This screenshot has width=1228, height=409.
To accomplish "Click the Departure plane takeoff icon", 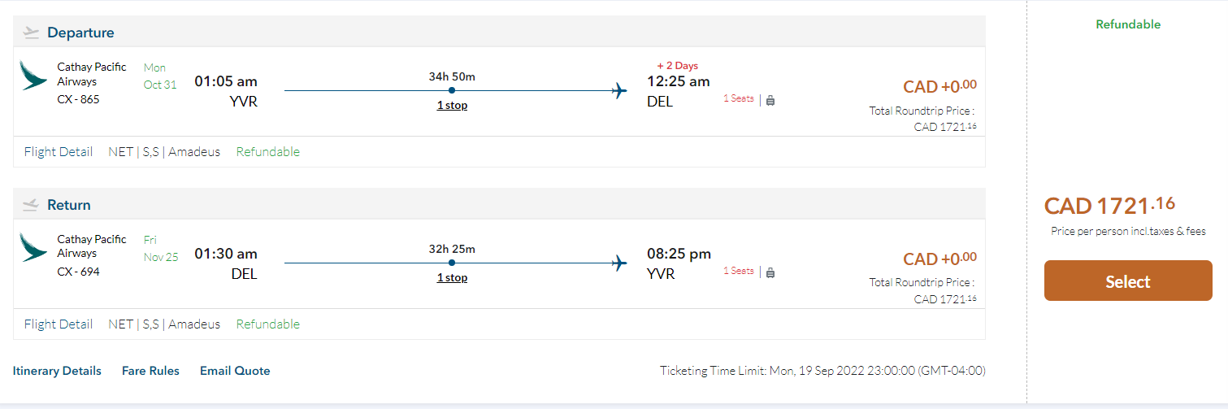I will [32, 33].
